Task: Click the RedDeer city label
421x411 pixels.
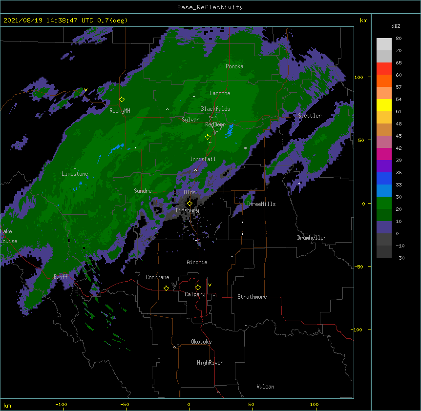Action: [x=215, y=124]
